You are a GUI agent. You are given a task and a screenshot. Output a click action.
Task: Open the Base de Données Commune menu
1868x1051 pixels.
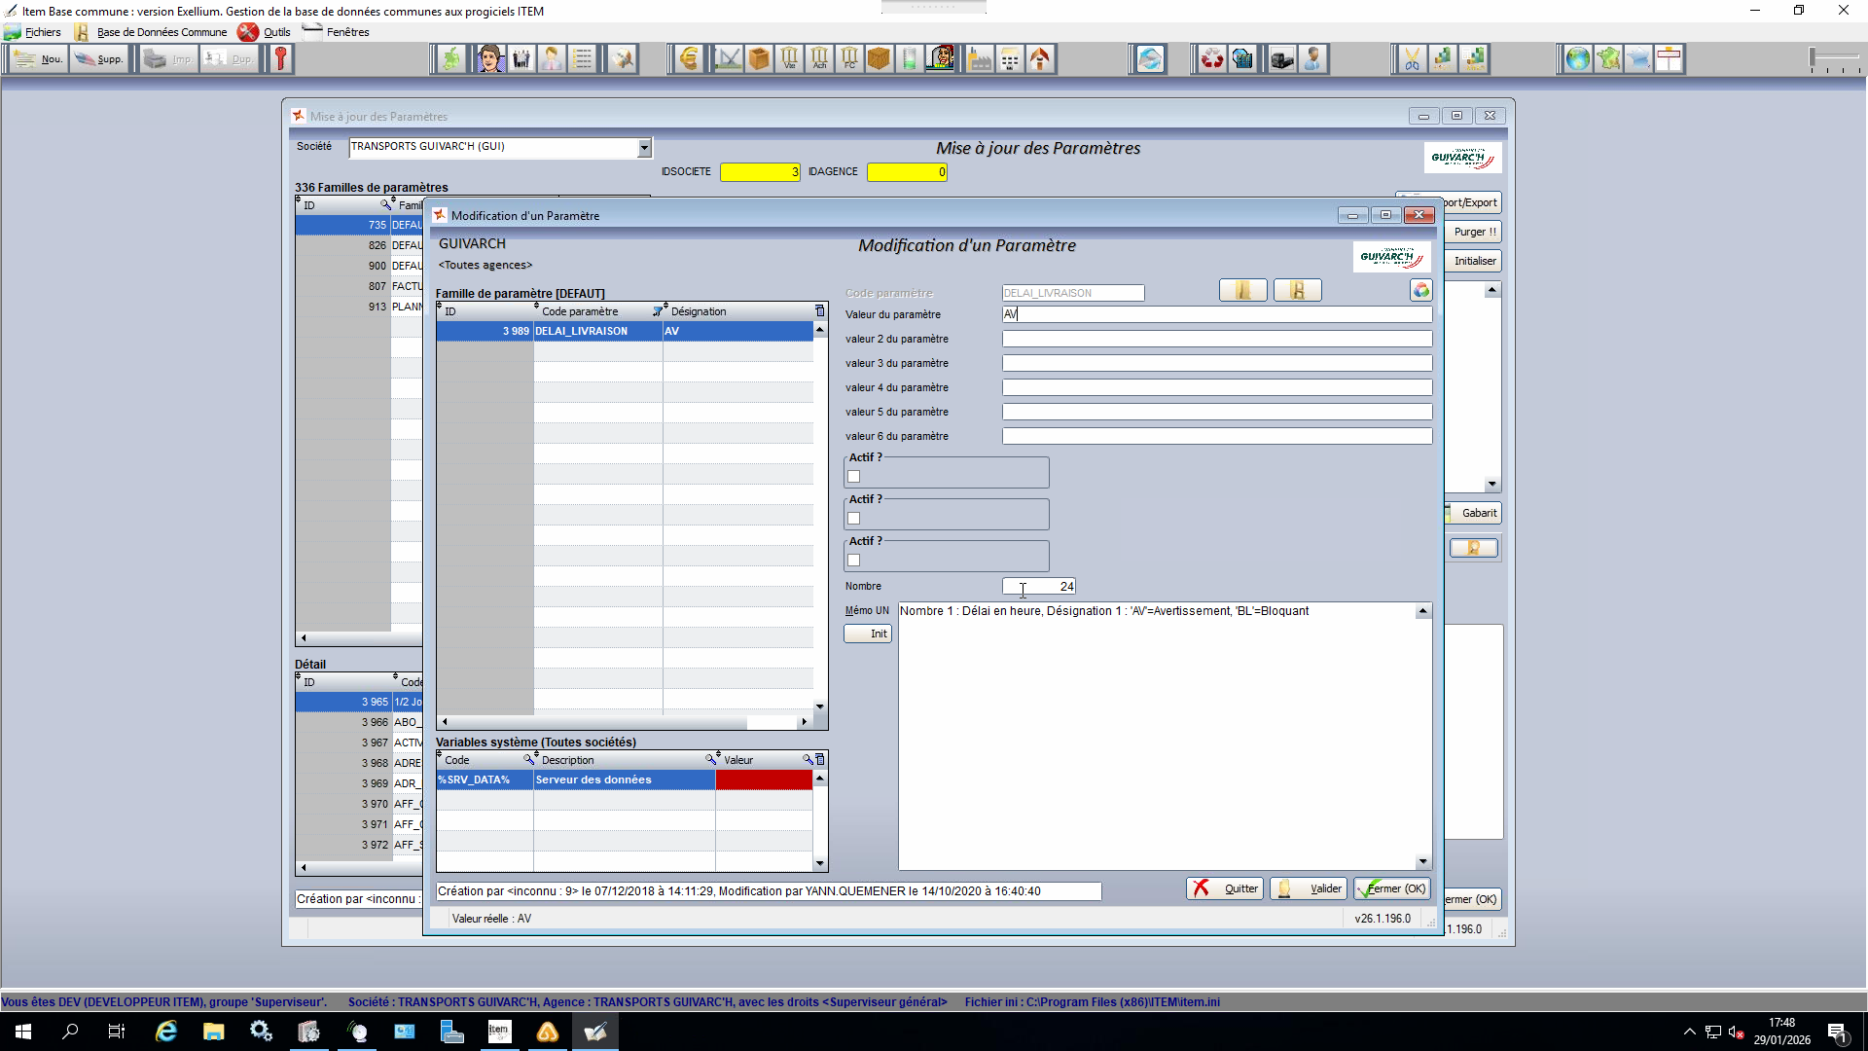162,32
